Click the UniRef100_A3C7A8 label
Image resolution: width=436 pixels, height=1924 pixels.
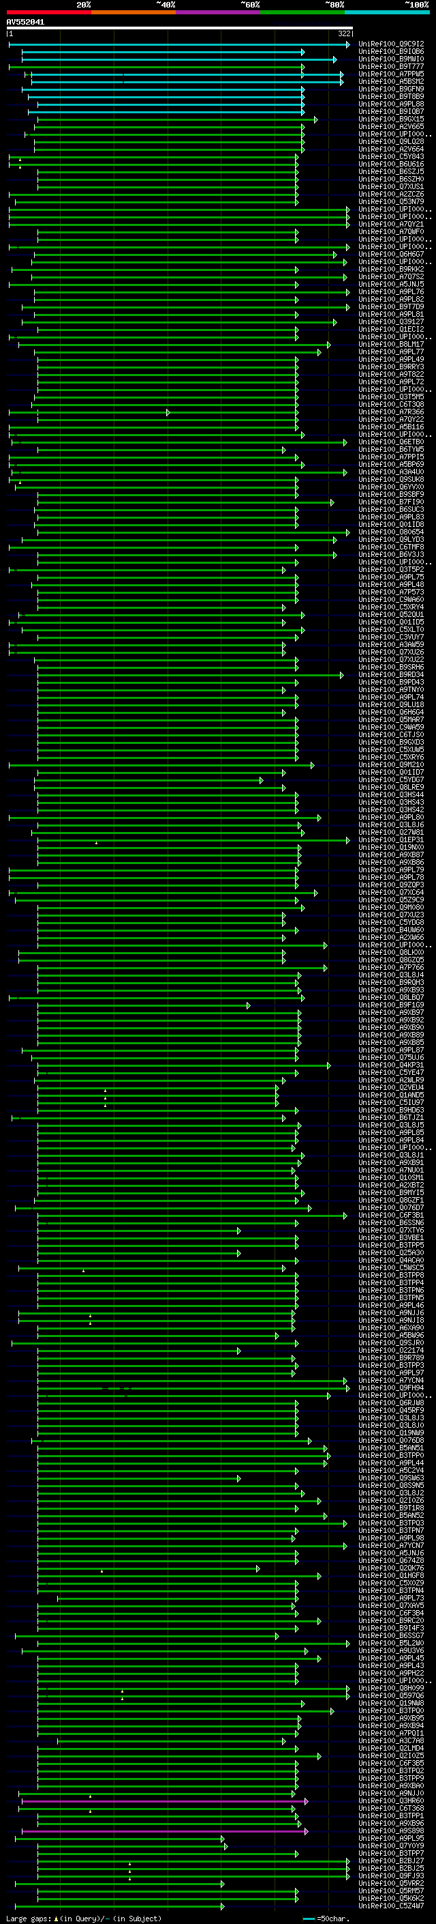391,1740
